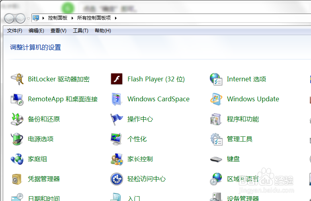Open the 编辑(E) menu
Screen dimensions: 311x201
pos(36,31)
